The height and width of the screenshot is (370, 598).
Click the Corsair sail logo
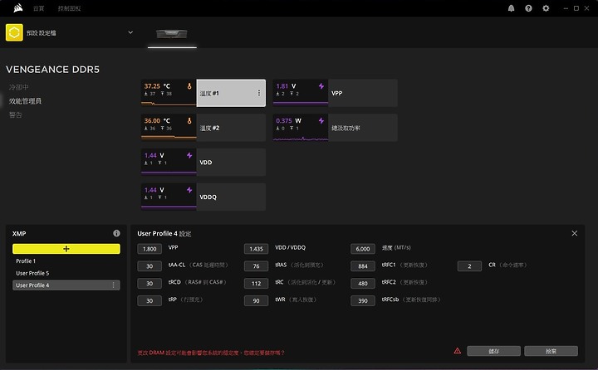click(18, 8)
